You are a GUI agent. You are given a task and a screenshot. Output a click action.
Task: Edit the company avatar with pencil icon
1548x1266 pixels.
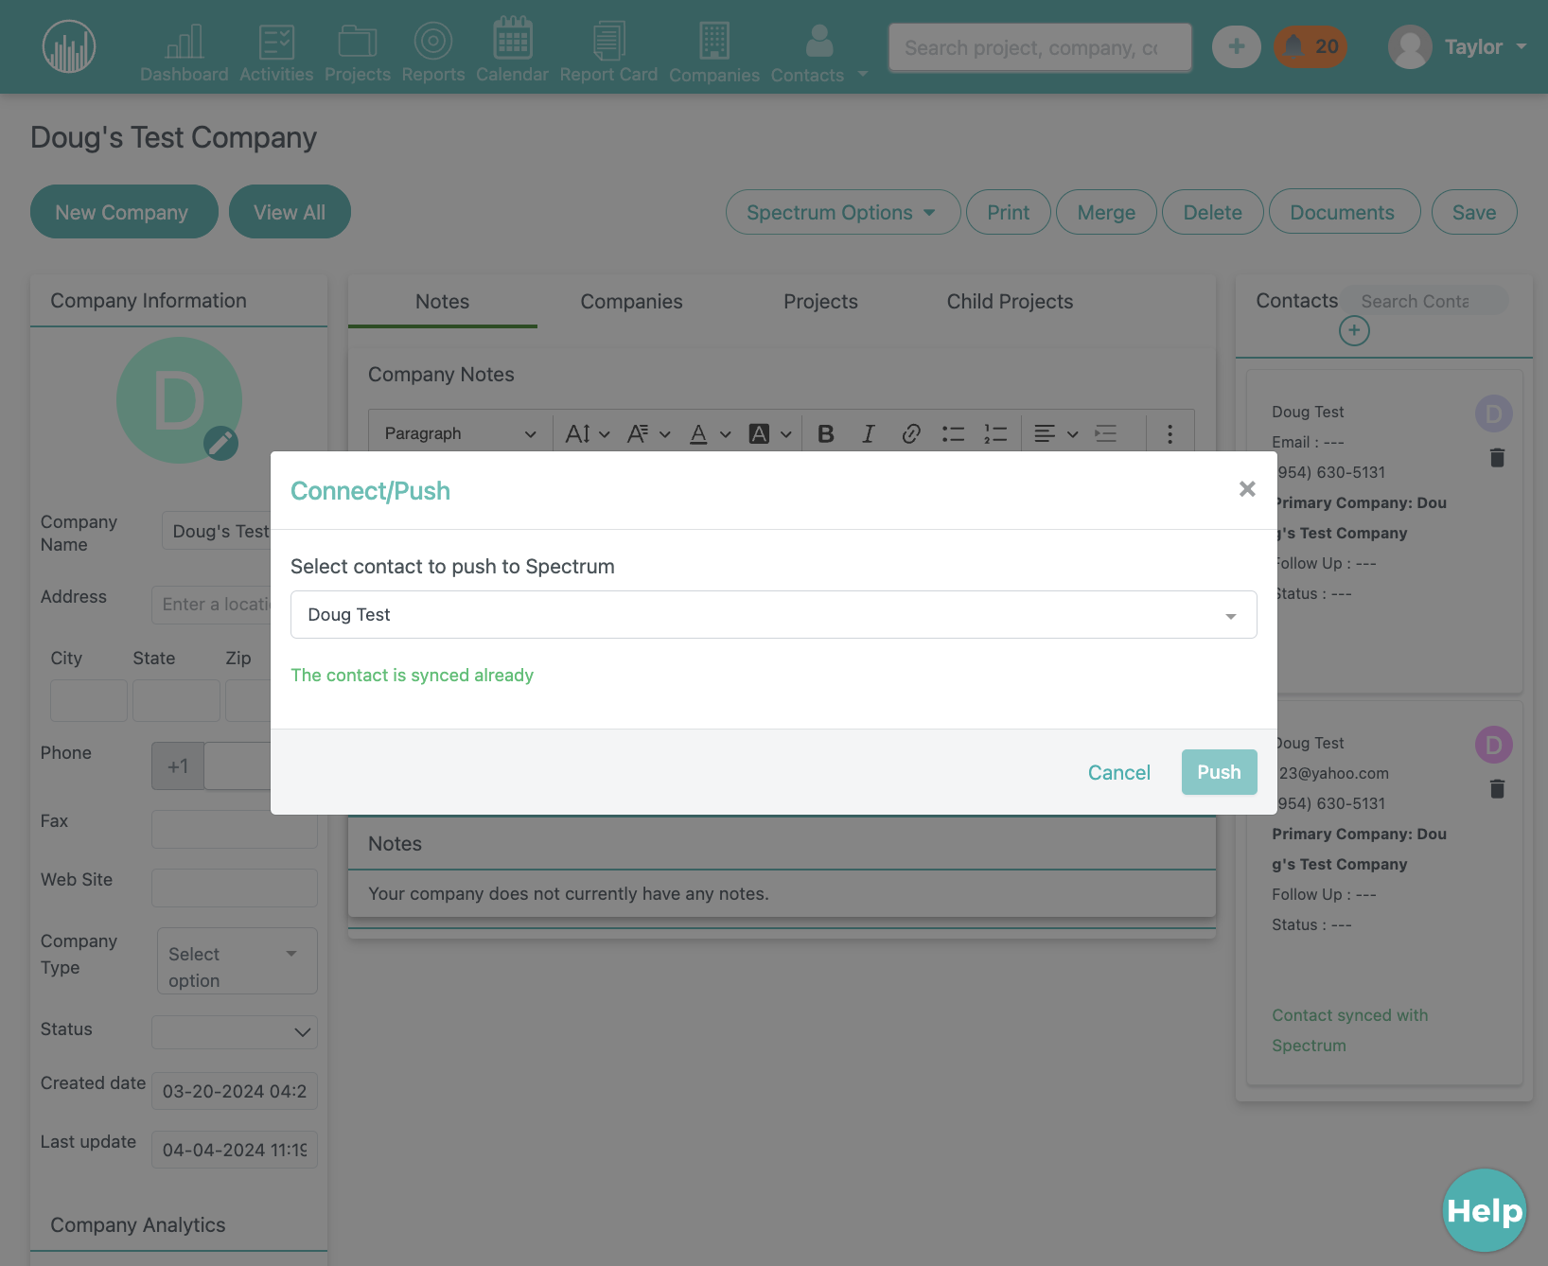(221, 443)
